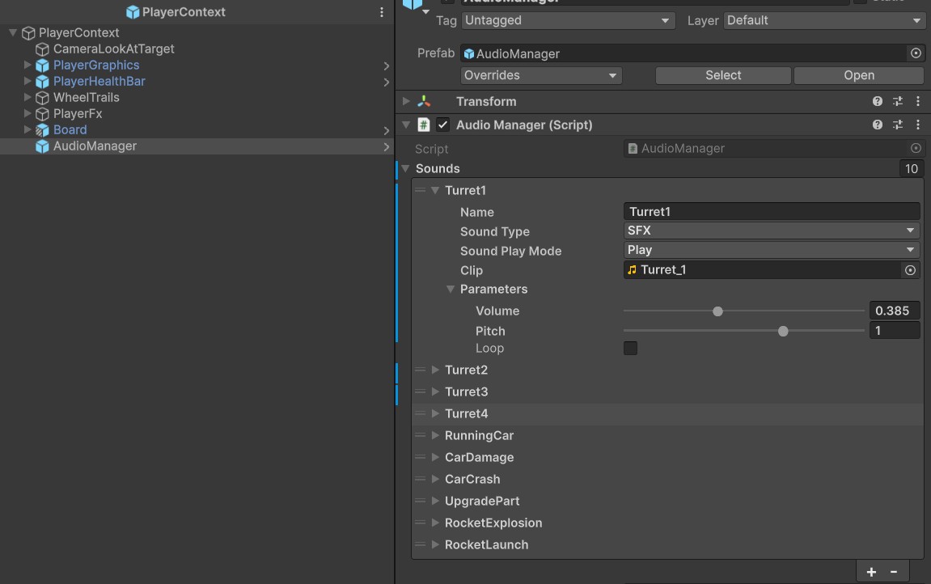Open the hierarchy panel three-dot menu
Image resolution: width=931 pixels, height=584 pixels.
[382, 12]
